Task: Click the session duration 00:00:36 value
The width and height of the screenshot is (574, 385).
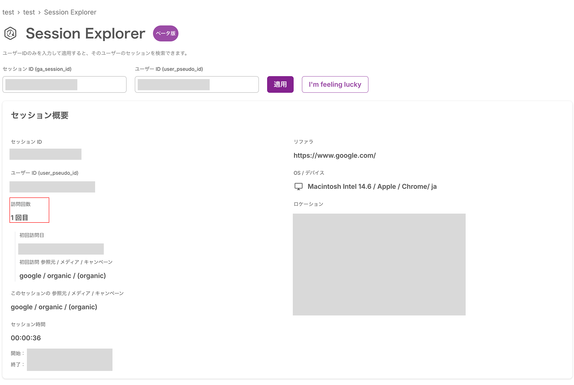Action: (x=26, y=338)
